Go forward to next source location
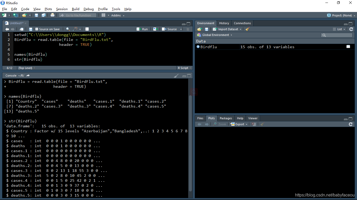Image resolution: width=357 pixels, height=200 pixels. click(13, 29)
